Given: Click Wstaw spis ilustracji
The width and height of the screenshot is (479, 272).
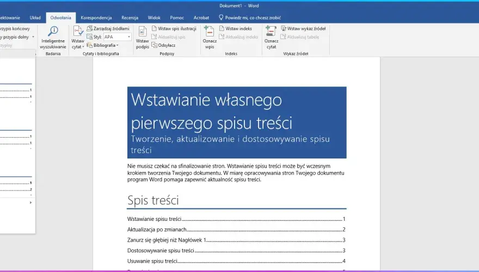Looking at the screenshot, I should (x=174, y=28).
